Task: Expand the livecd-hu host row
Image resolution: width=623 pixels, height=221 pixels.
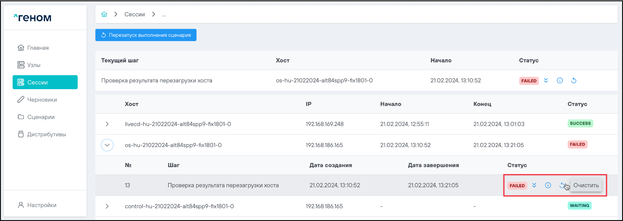Action: pos(107,124)
